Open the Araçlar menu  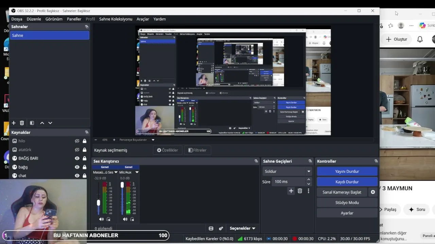[x=143, y=19]
